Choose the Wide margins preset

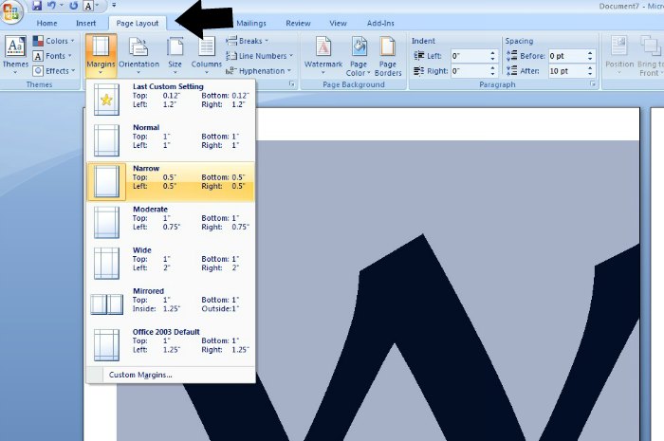tap(171, 263)
